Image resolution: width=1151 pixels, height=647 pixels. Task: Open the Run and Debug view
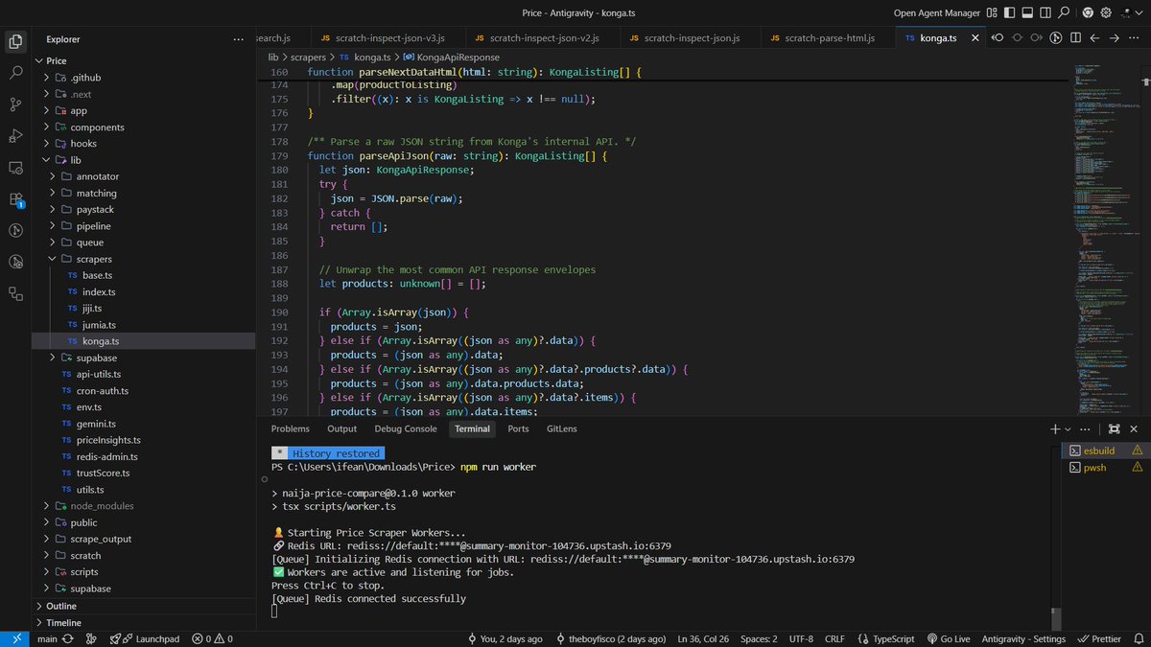15,136
